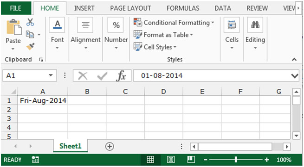Select the Format Painter brush icon
Screen dimensions: 304x167
click(x=31, y=46)
